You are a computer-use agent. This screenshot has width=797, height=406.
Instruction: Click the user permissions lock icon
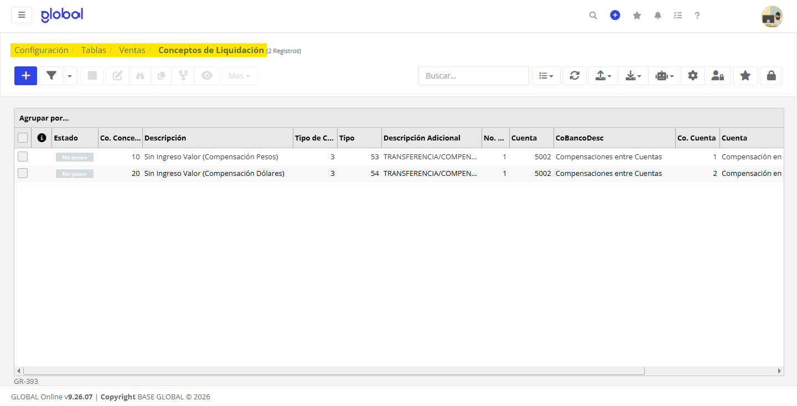click(717, 76)
